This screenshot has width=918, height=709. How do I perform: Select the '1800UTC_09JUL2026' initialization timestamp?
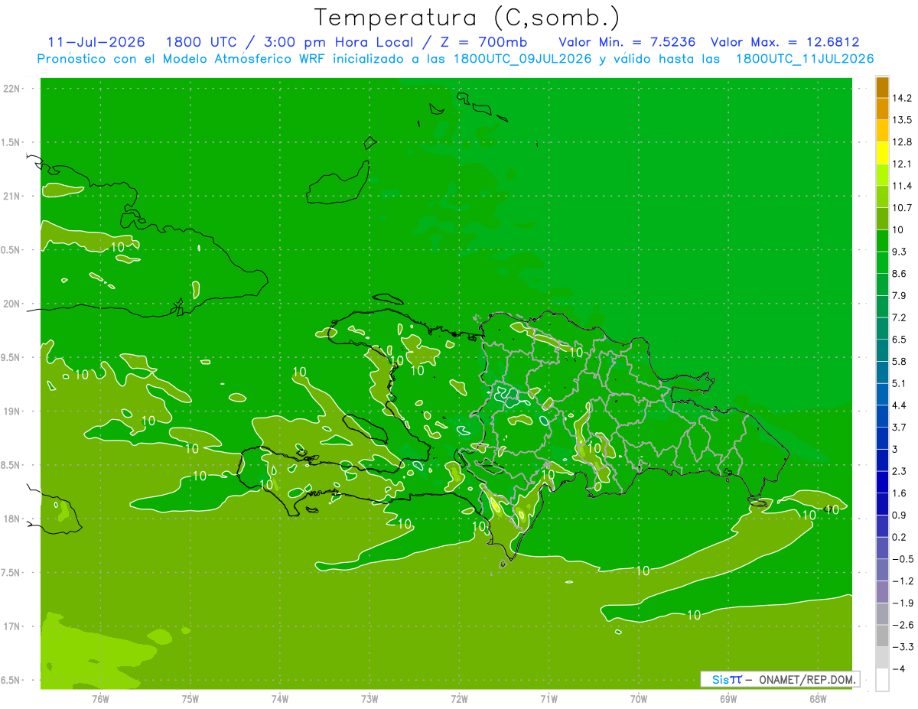[522, 59]
